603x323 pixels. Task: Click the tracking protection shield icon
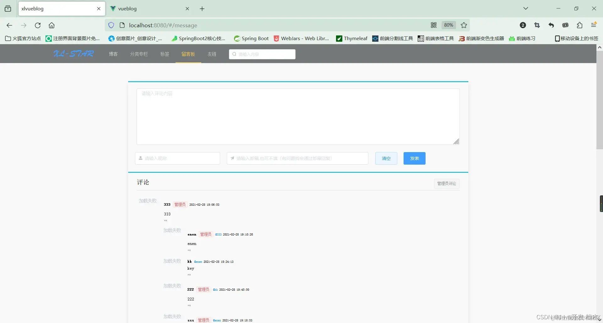pyautogui.click(x=111, y=25)
